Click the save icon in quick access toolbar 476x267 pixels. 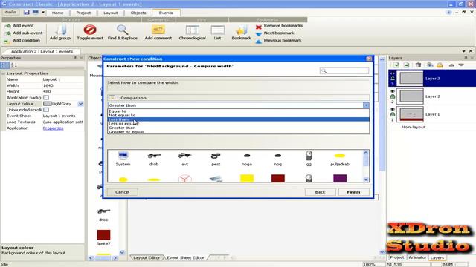tap(27, 12)
